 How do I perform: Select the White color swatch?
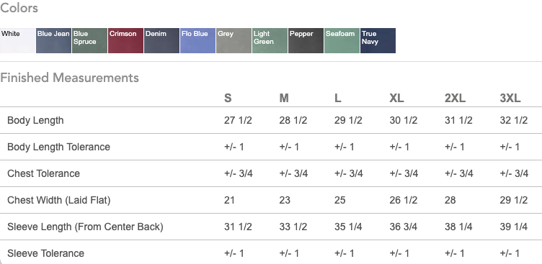pyautogui.click(x=17, y=41)
